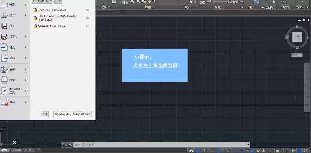The image size is (311, 153).
Task: Expand the 新建 submenu arrow
Action: coord(26,4)
